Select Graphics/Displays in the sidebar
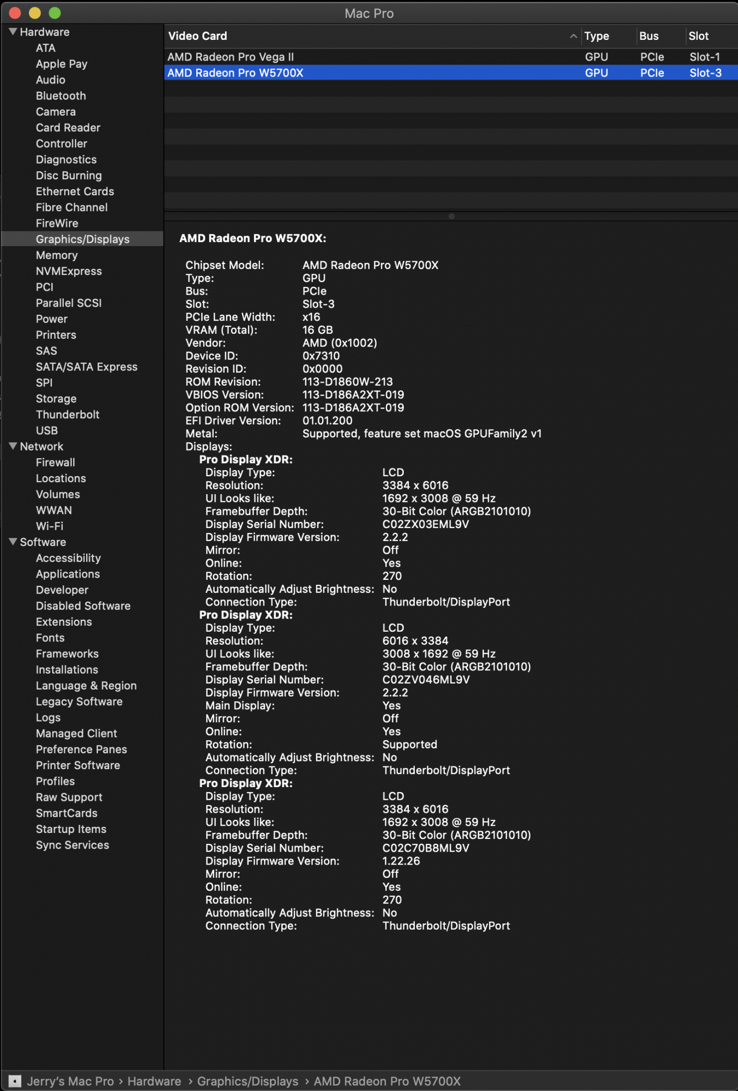The width and height of the screenshot is (738, 1091). 82,239
